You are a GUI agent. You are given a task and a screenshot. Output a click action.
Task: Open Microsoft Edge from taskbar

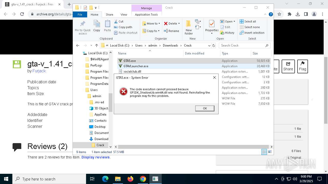pyautogui.click(x=105, y=179)
